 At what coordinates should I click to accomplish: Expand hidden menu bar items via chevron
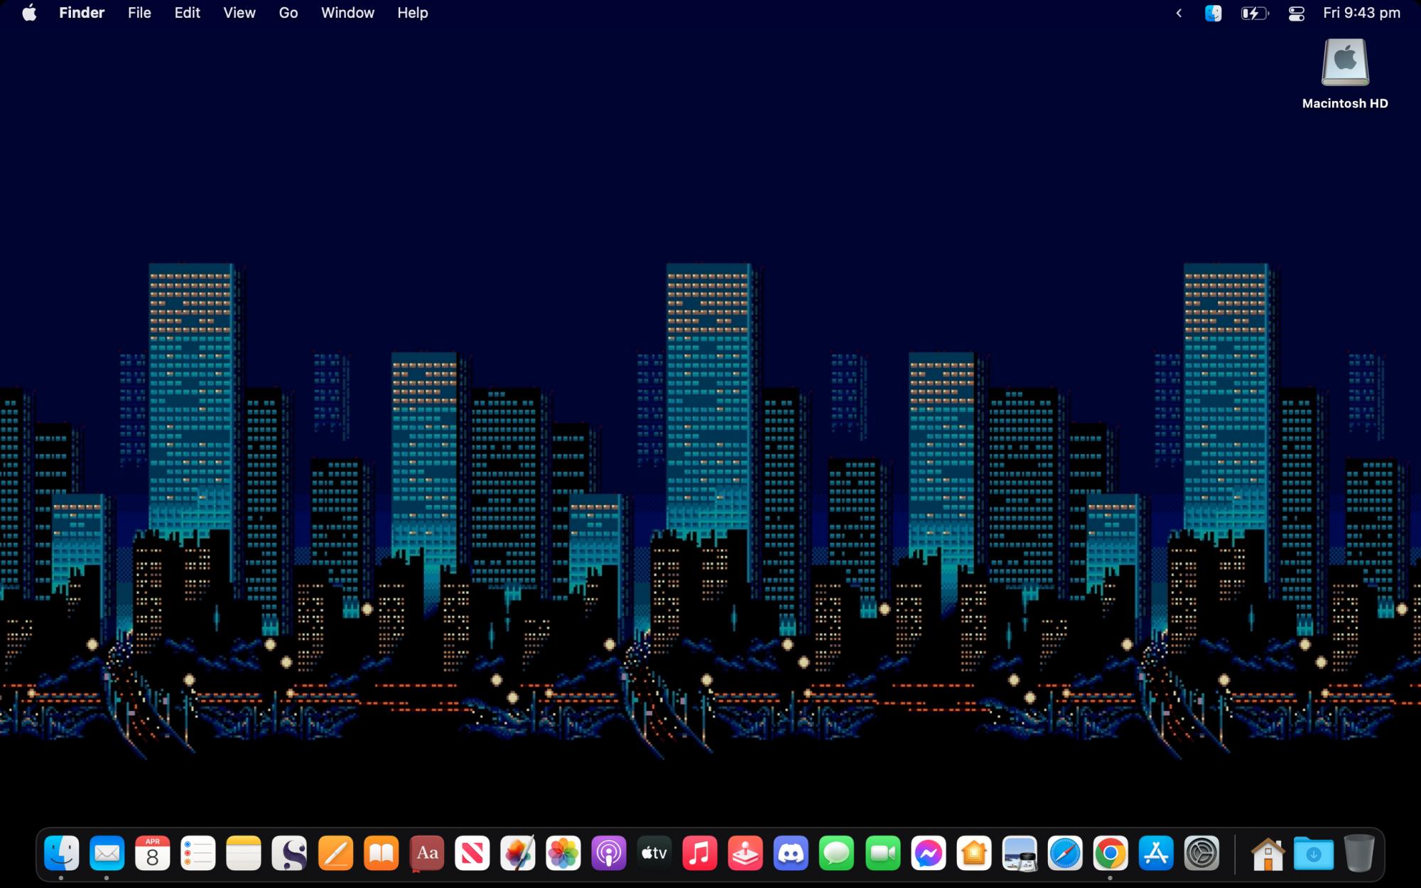click(x=1178, y=12)
